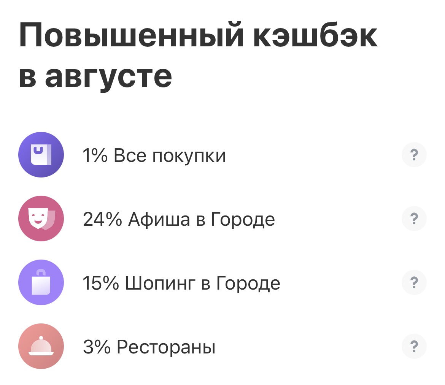Click the 1% cashback value
The height and width of the screenshot is (385, 445).
pos(95,155)
